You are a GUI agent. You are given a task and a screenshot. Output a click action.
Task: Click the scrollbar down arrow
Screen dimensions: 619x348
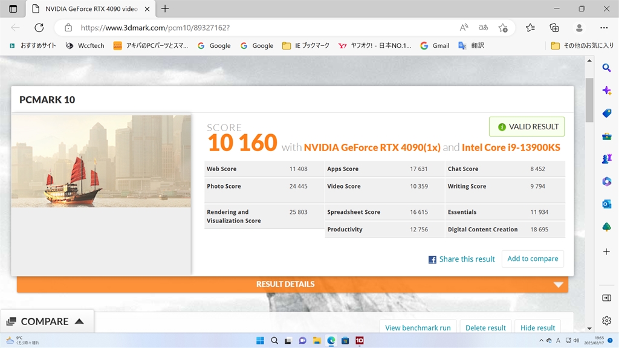(589, 328)
